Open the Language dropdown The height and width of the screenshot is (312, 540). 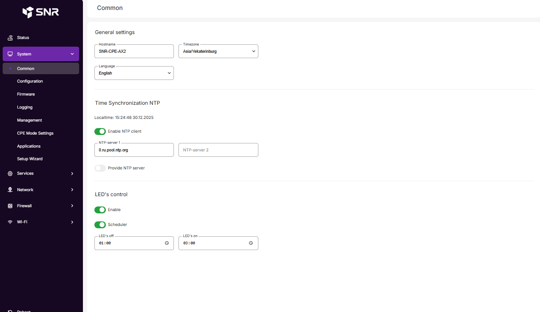pyautogui.click(x=134, y=73)
